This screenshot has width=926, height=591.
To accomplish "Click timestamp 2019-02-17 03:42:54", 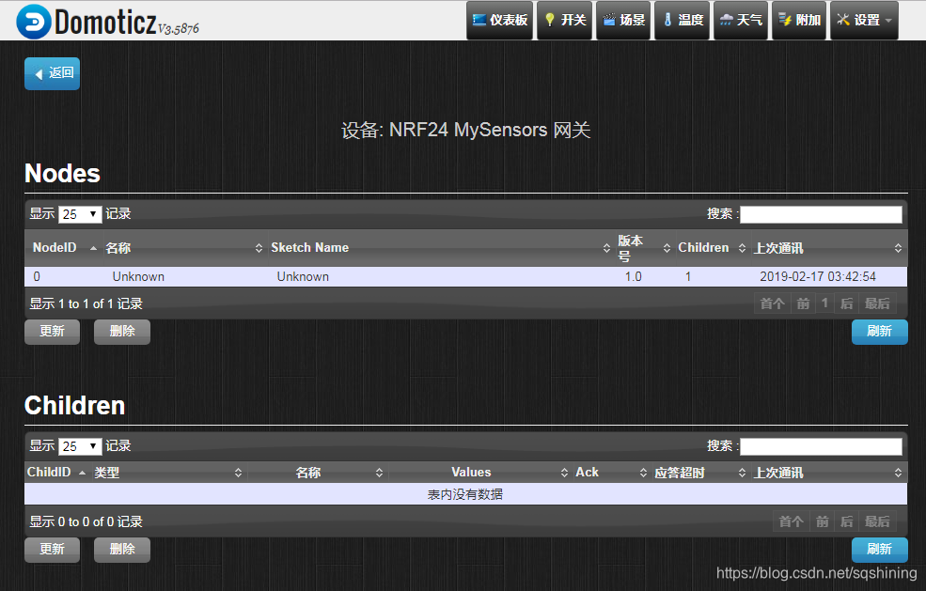I will (818, 276).
